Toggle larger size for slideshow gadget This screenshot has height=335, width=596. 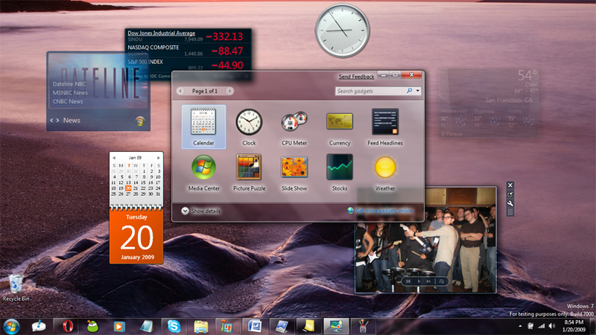coord(510,194)
